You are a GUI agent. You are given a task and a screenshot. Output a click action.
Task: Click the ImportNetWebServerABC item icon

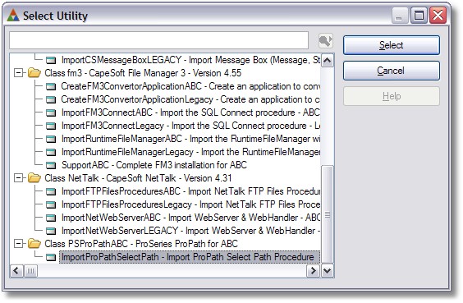51,218
